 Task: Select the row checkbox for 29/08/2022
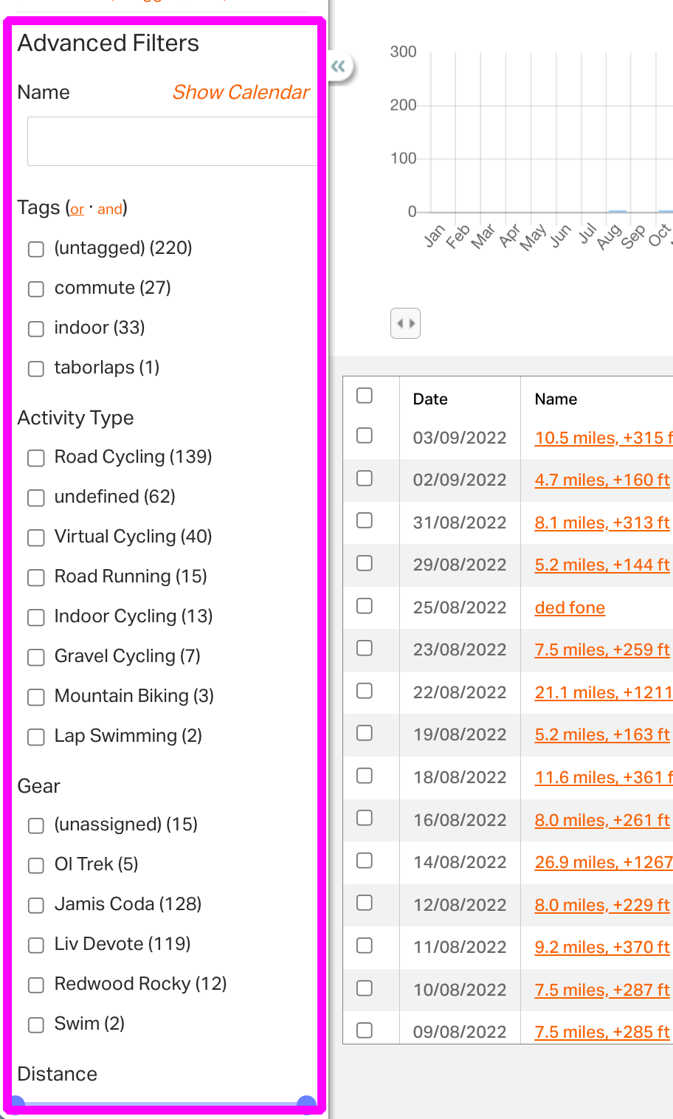[365, 563]
